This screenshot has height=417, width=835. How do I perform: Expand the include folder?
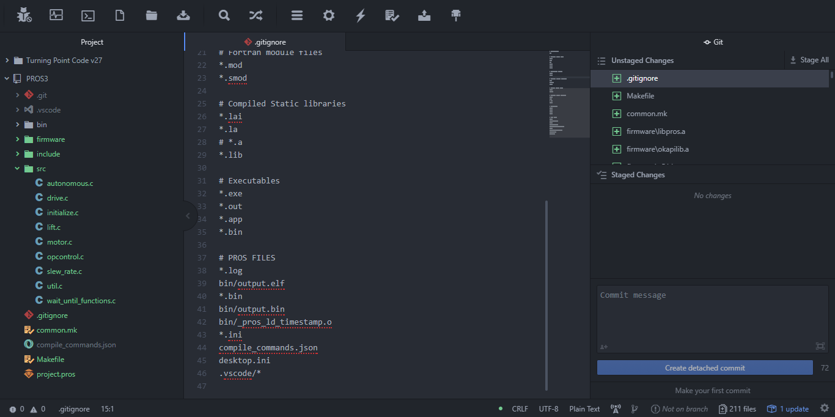coord(18,154)
